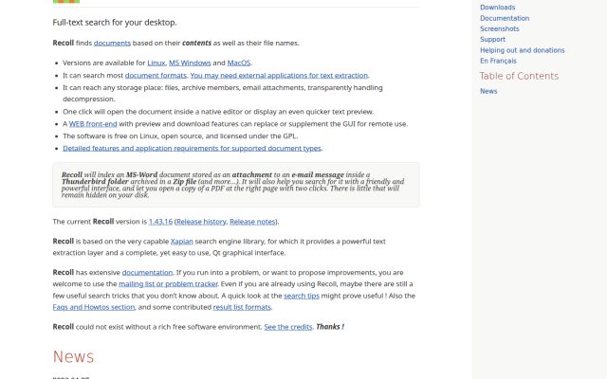
Task: Click the 'Thanks !' text
Action: (x=330, y=327)
